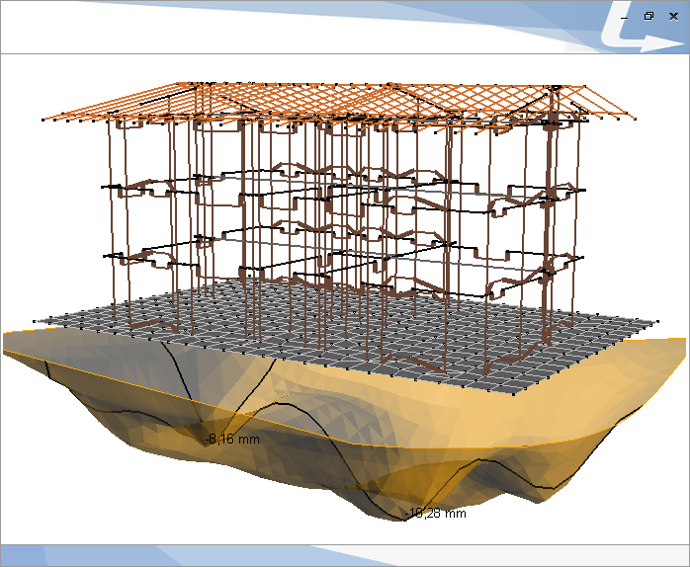Select the -10,28 mm settlement label
The image size is (690, 567).
(x=436, y=514)
